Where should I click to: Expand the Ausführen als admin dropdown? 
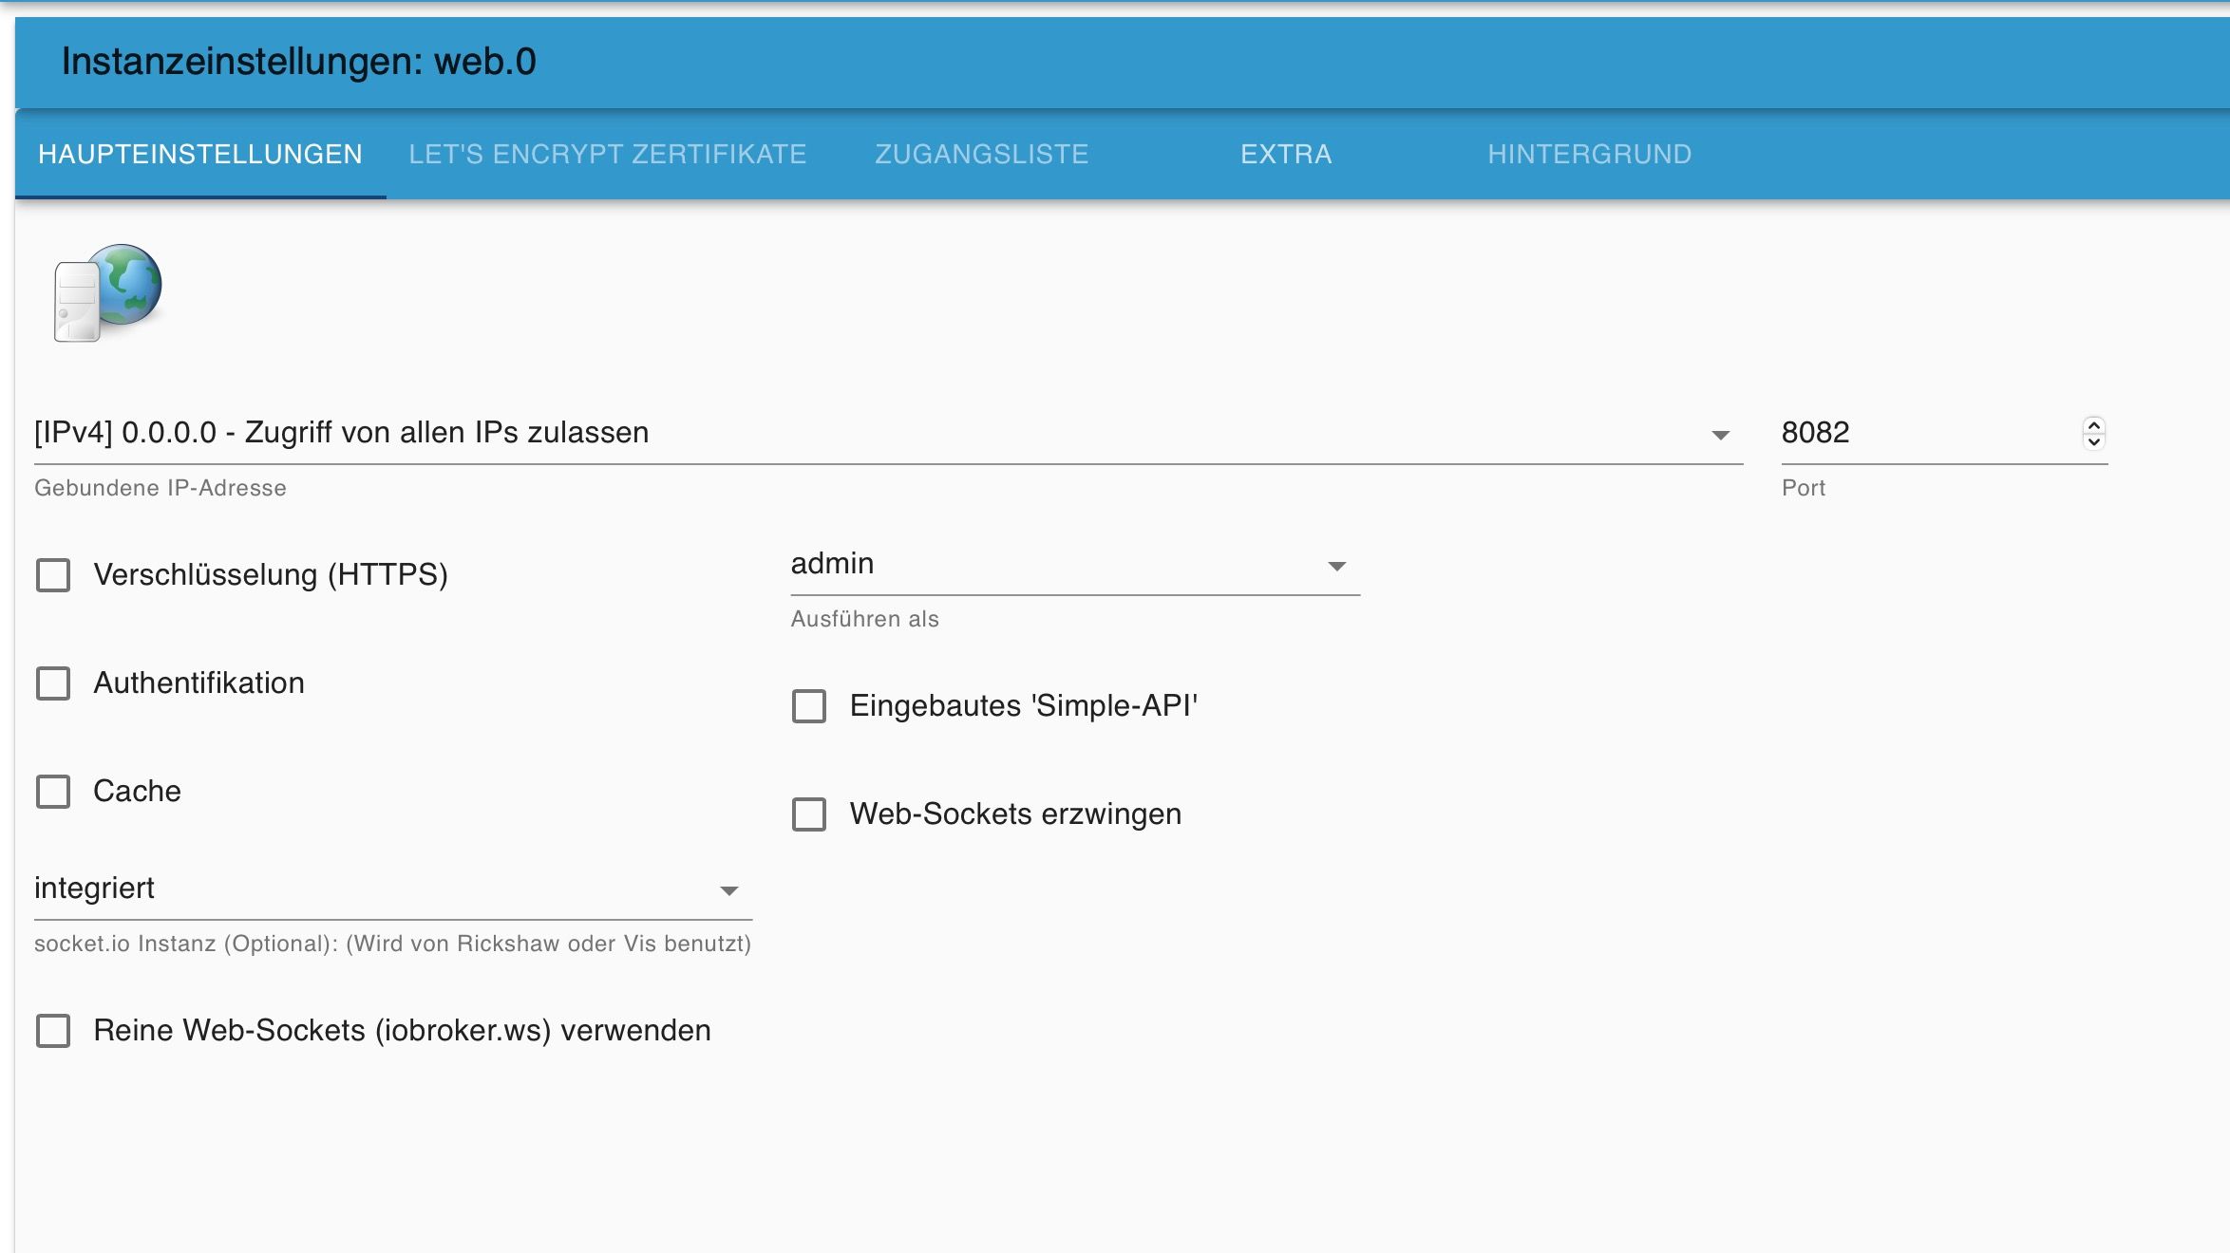1073,565
